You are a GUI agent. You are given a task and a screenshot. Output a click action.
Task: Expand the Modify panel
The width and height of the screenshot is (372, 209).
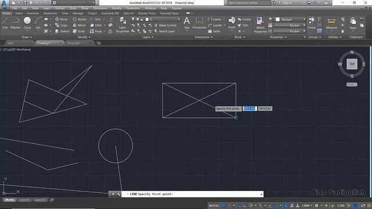[84, 37]
